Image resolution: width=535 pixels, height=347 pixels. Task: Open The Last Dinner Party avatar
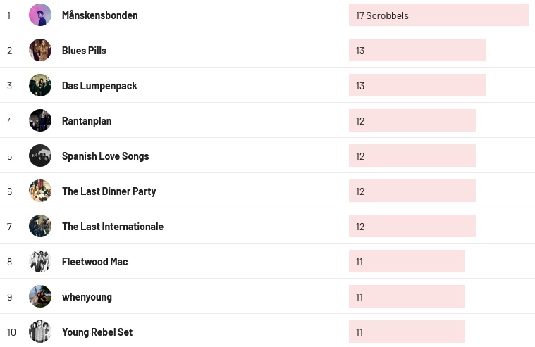click(40, 191)
